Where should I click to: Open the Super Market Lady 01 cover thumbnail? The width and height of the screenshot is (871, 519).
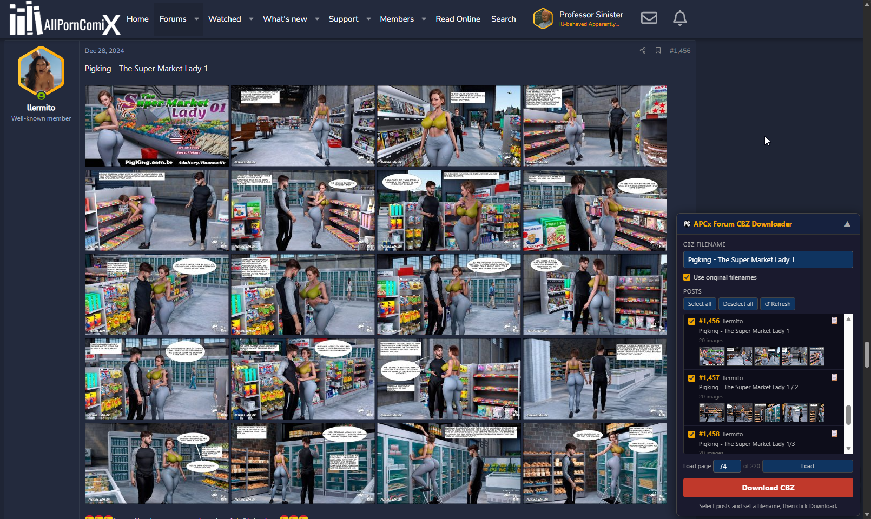click(157, 126)
